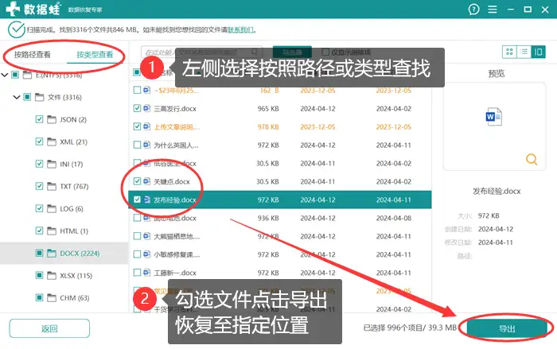Select the file 小敏感修复课... in list
This screenshot has height=349, width=557.
(x=177, y=254)
